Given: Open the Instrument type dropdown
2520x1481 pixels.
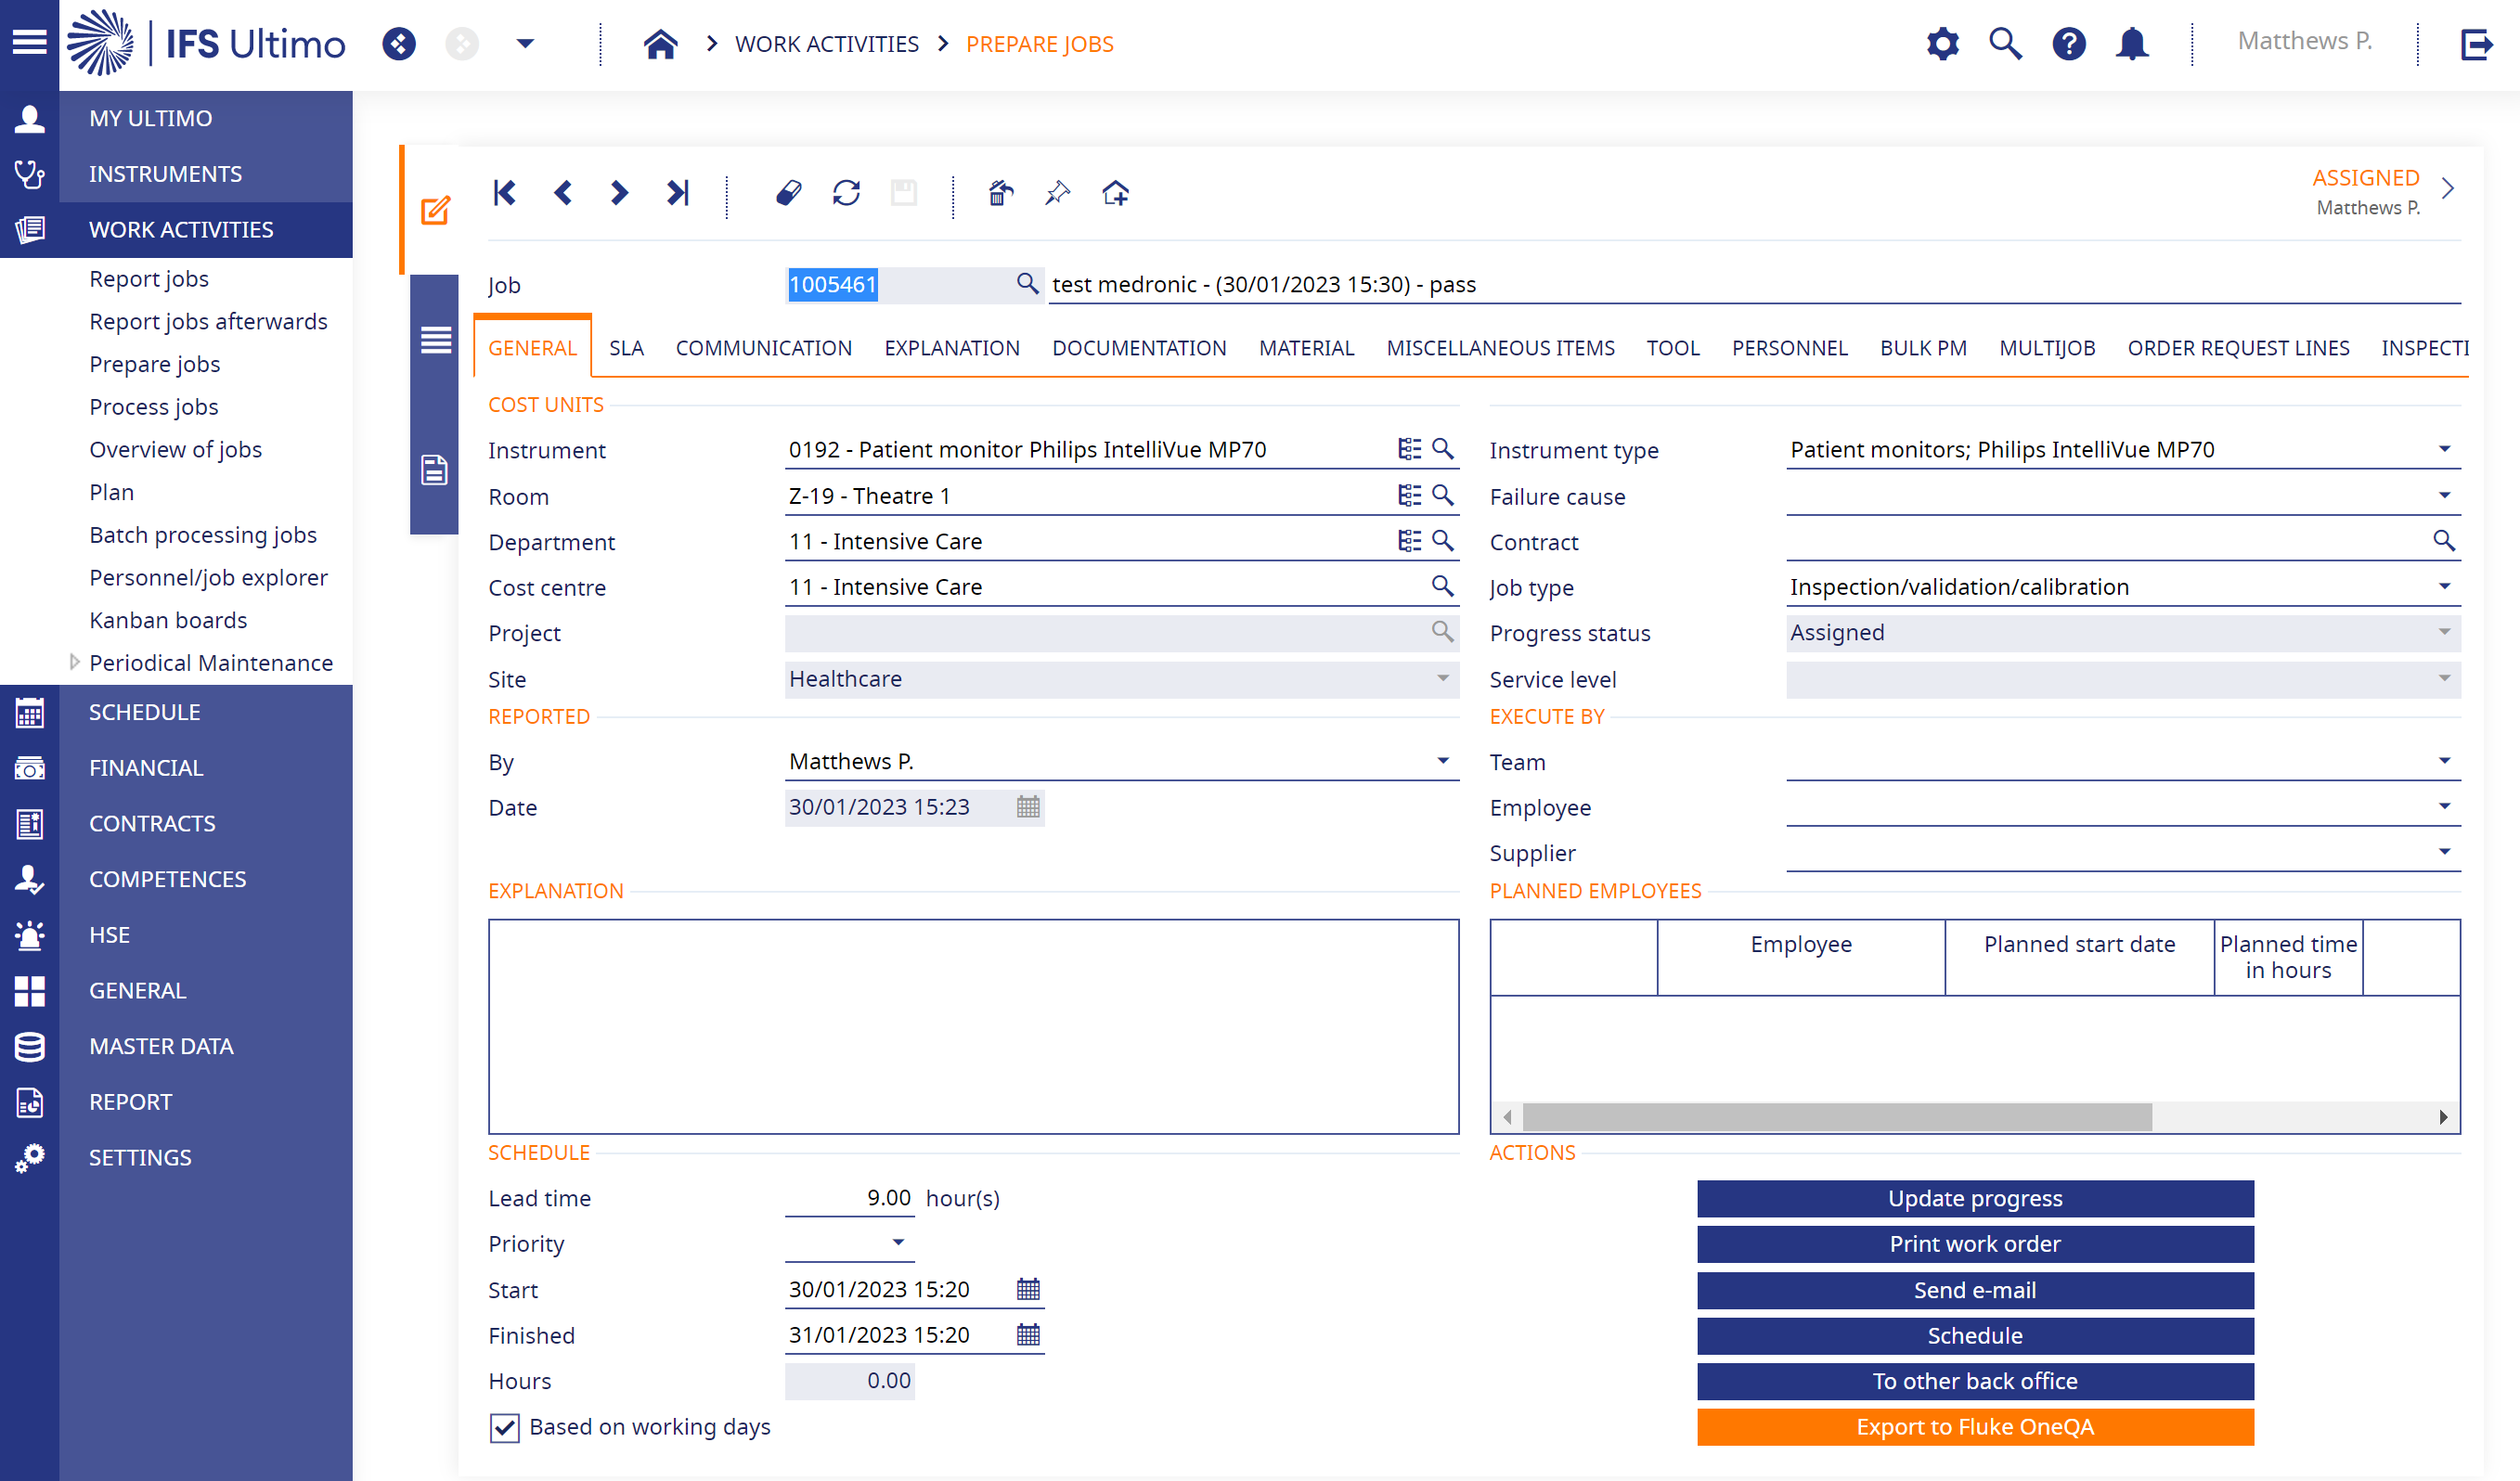Looking at the screenshot, I should 2444,449.
